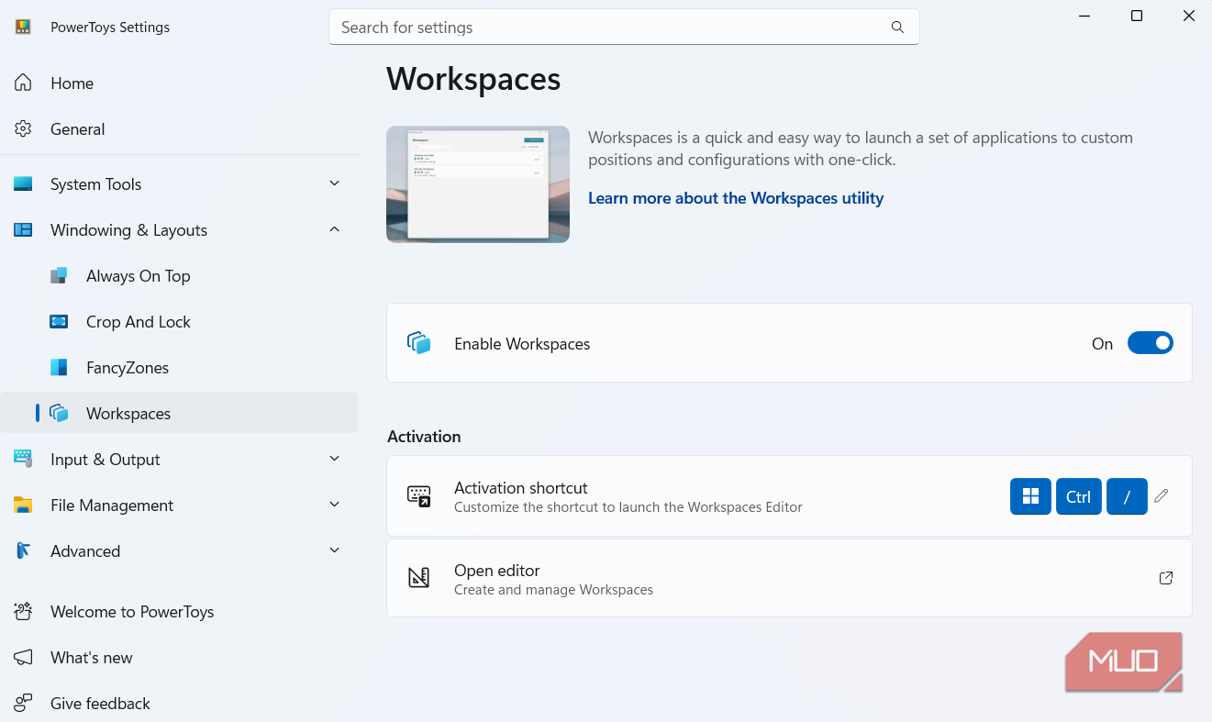This screenshot has height=722, width=1212.
Task: Click the Home house icon
Action: 24,83
